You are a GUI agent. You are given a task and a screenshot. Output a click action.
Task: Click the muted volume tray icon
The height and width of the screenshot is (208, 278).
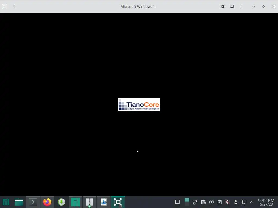pyautogui.click(x=228, y=202)
